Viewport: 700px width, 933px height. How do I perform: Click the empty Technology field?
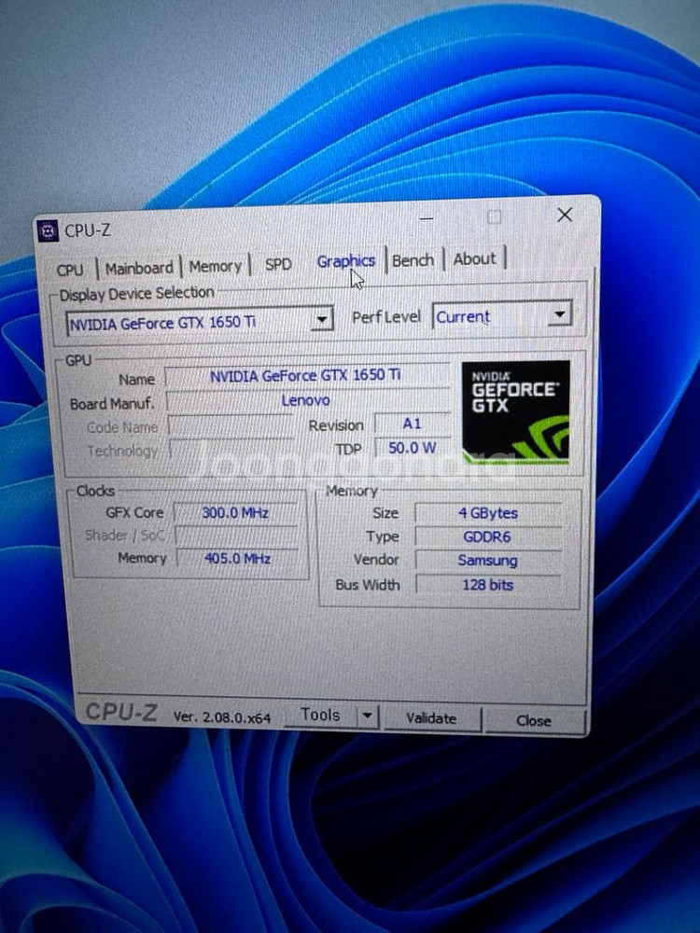click(x=232, y=450)
